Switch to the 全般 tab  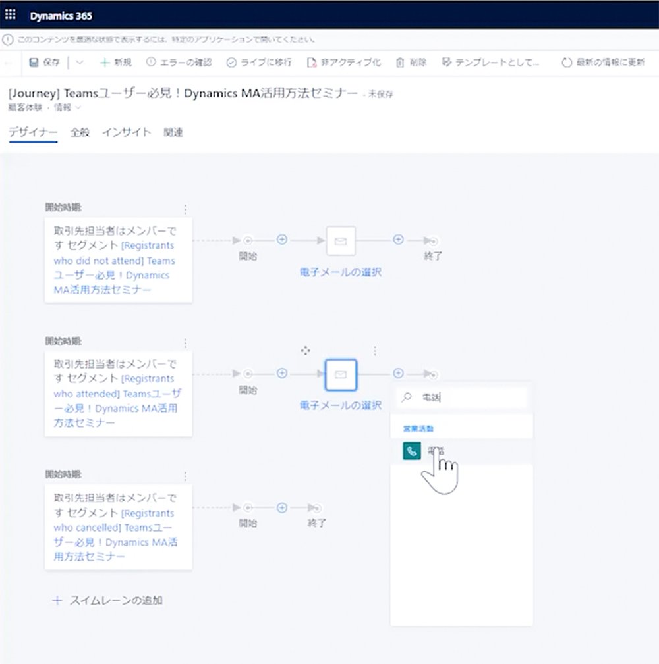[x=80, y=132]
